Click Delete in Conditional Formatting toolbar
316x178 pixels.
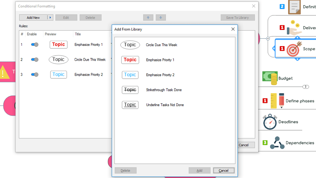pos(90,17)
